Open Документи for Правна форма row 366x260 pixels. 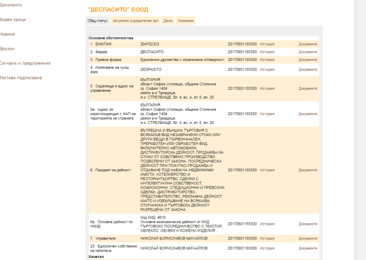click(x=308, y=60)
